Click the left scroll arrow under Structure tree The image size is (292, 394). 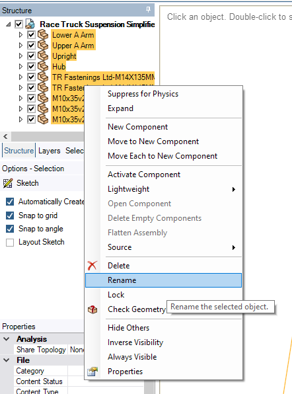(x=5, y=136)
